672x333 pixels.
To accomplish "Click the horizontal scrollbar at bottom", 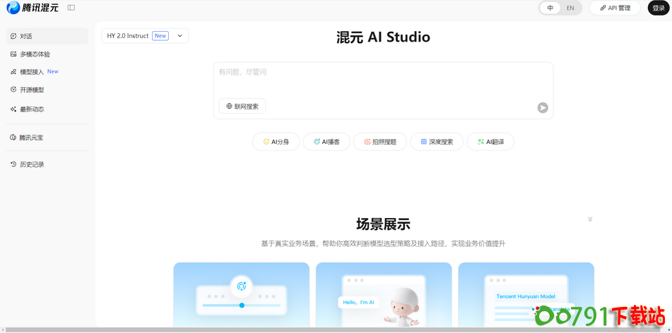I will [x=331, y=330].
